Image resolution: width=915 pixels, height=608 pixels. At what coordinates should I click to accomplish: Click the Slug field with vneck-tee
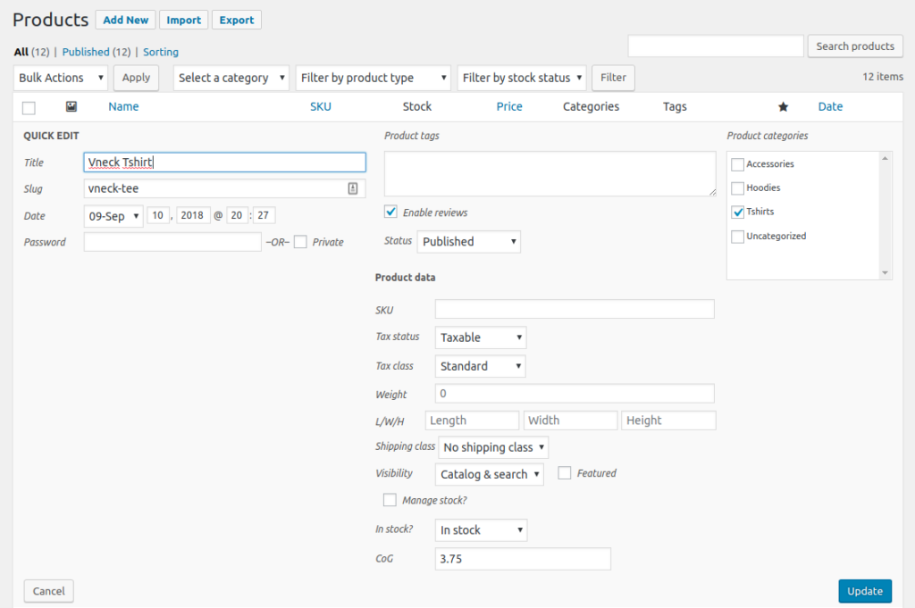tap(224, 188)
